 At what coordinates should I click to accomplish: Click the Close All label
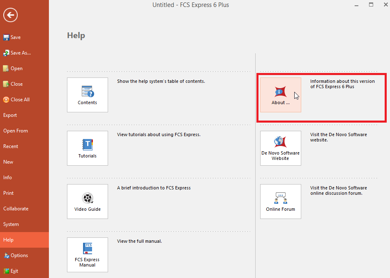(x=20, y=100)
